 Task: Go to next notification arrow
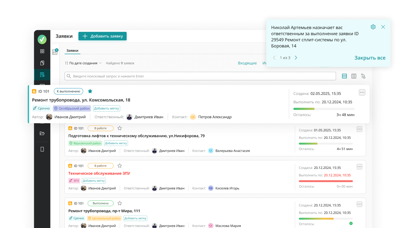pyautogui.click(x=296, y=58)
